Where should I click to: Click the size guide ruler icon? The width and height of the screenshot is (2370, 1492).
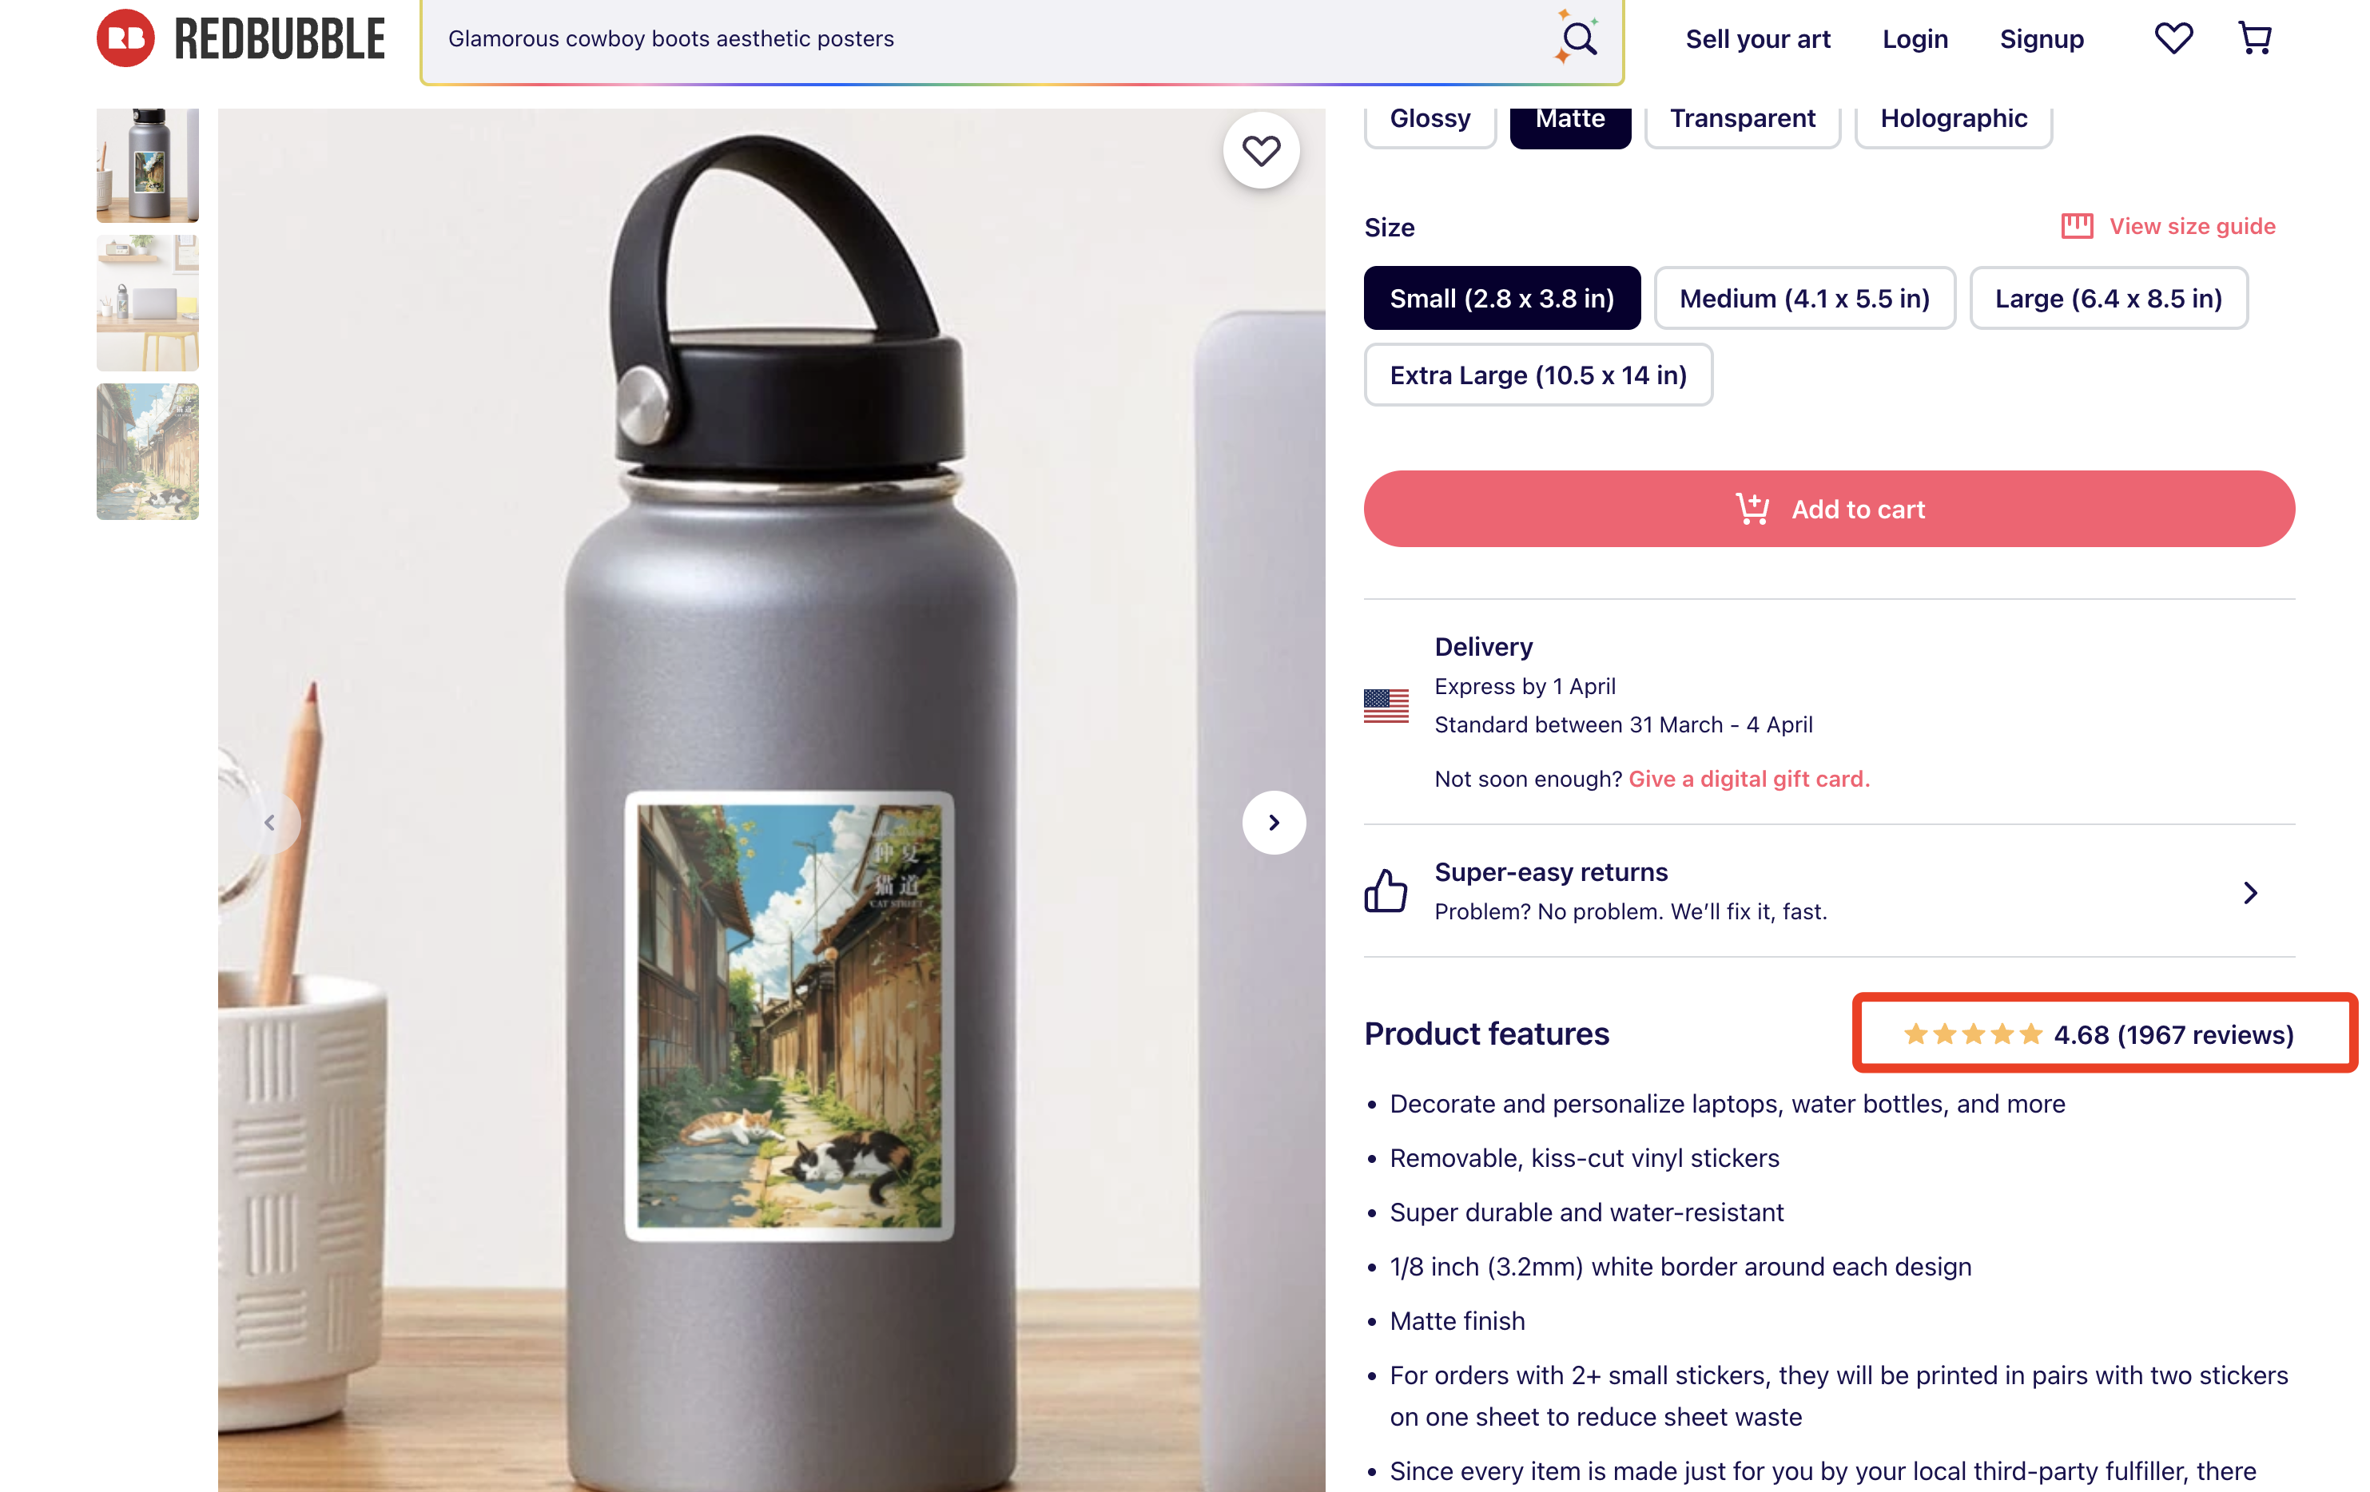(2077, 226)
